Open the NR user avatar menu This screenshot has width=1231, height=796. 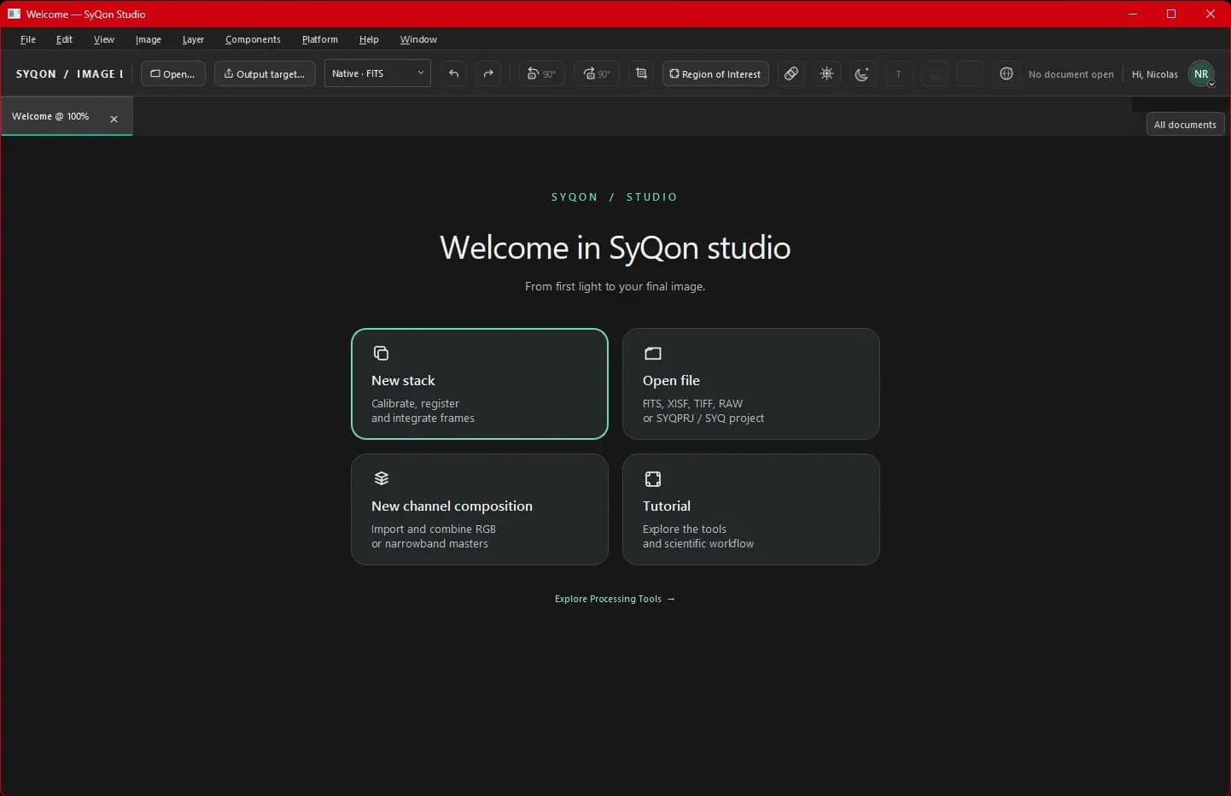click(1201, 73)
